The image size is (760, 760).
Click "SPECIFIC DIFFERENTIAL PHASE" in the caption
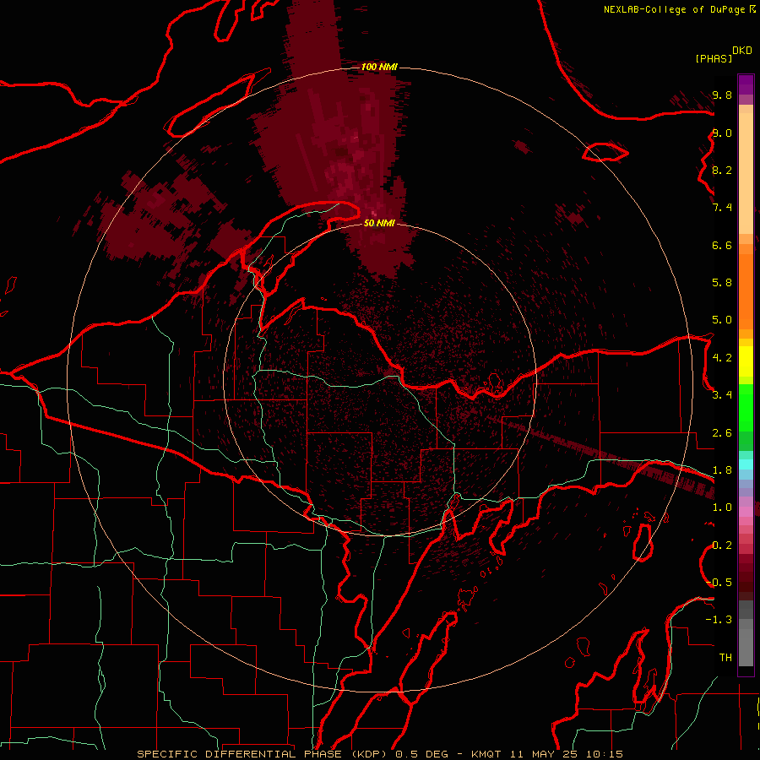click(242, 754)
